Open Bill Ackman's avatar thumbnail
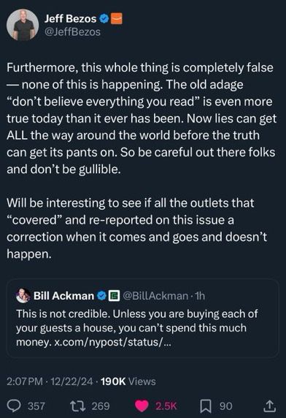 coord(23,296)
